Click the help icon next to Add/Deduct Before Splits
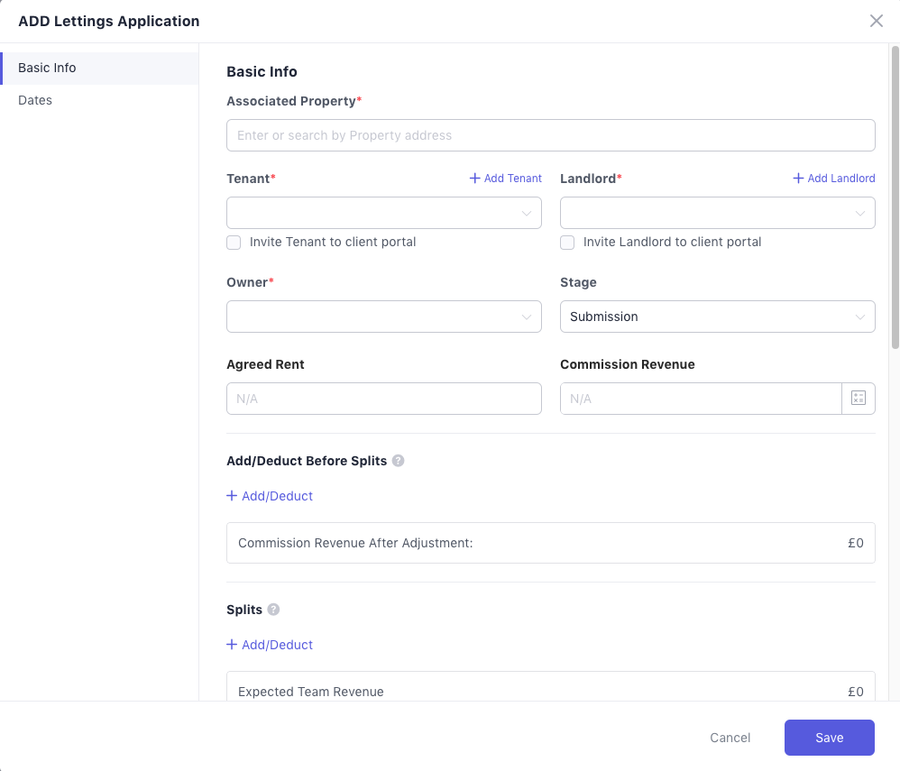The image size is (900, 771). coord(398,461)
